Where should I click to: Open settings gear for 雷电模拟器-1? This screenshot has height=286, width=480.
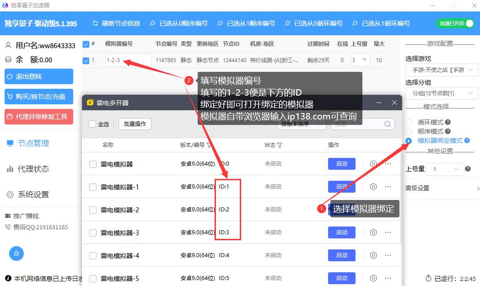[373, 187]
